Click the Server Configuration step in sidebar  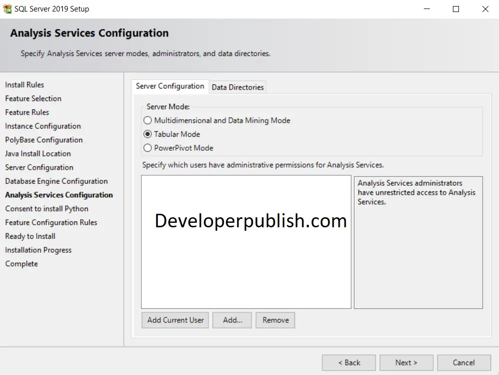[39, 167]
